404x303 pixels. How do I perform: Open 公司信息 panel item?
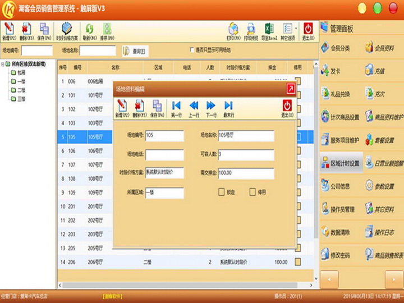tap(336, 186)
